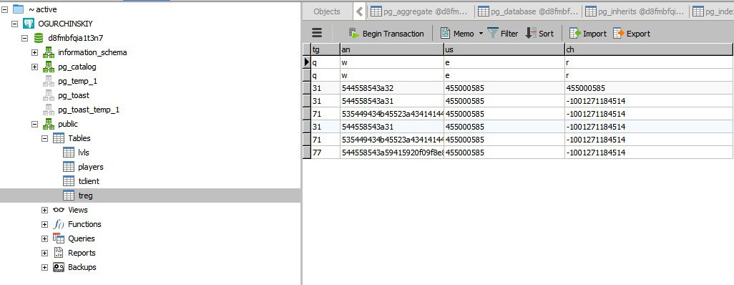Screen dimensions: 734x285
Task: Click the OGURCHINSKIY PostgreSQL elephant icon
Action: click(29, 24)
